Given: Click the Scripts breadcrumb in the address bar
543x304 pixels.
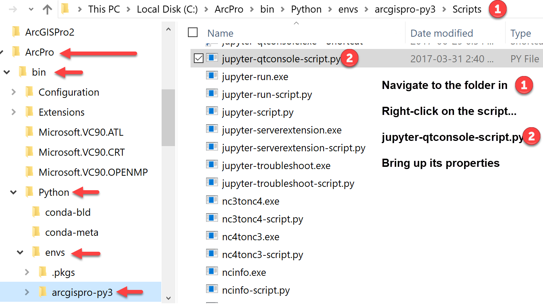Looking at the screenshot, I should (x=467, y=9).
